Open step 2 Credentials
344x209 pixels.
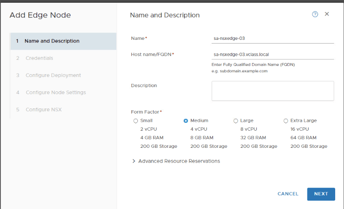(x=39, y=58)
